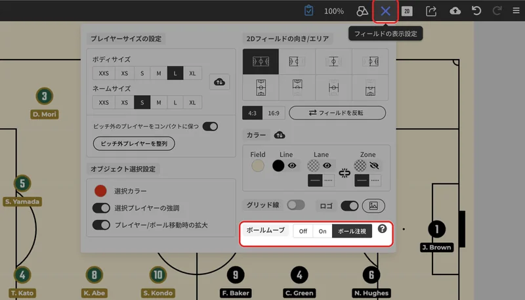Select full horizontal field layout
This screenshot has width=525, height=300.
tap(261, 62)
